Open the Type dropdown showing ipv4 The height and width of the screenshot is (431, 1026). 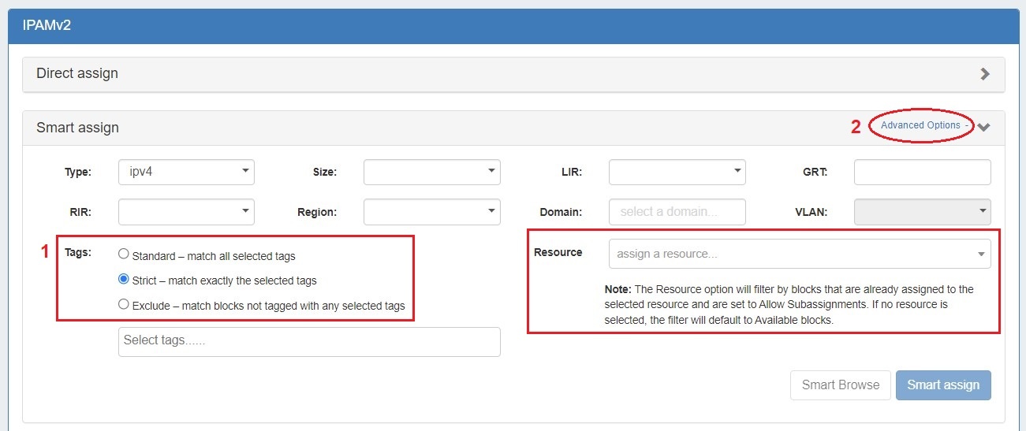click(x=186, y=172)
